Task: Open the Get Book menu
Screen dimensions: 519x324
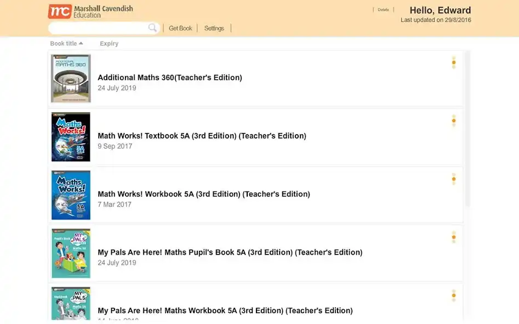Action: (x=180, y=28)
